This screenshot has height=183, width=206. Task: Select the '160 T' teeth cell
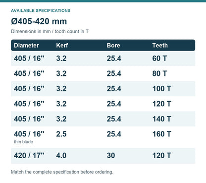pos(161,134)
